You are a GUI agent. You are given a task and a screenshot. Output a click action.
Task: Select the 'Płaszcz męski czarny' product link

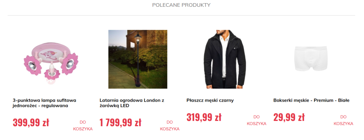click(210, 100)
